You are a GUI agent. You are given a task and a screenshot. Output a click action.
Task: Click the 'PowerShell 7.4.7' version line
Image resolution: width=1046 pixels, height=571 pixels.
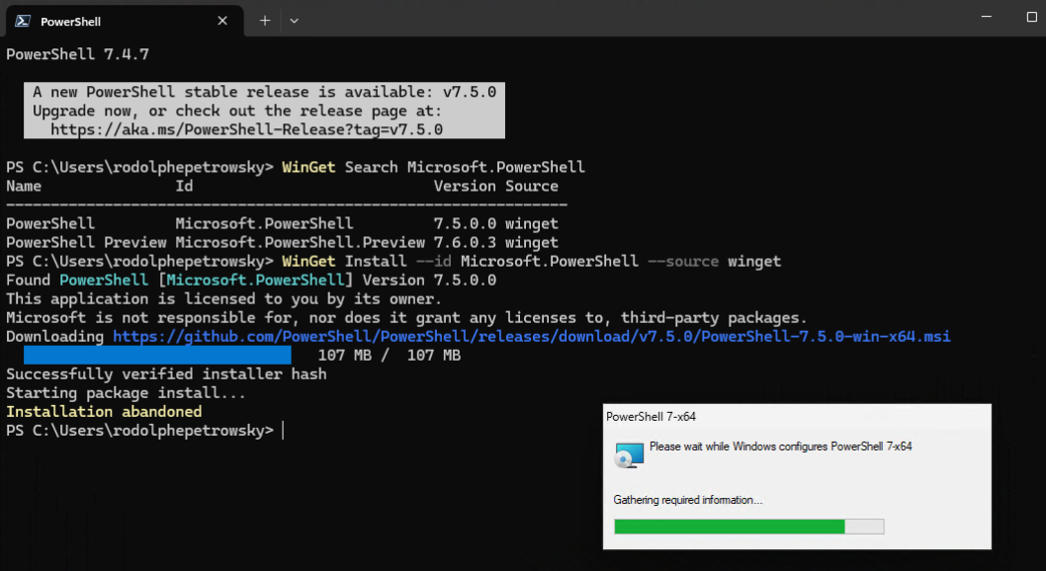click(x=77, y=54)
